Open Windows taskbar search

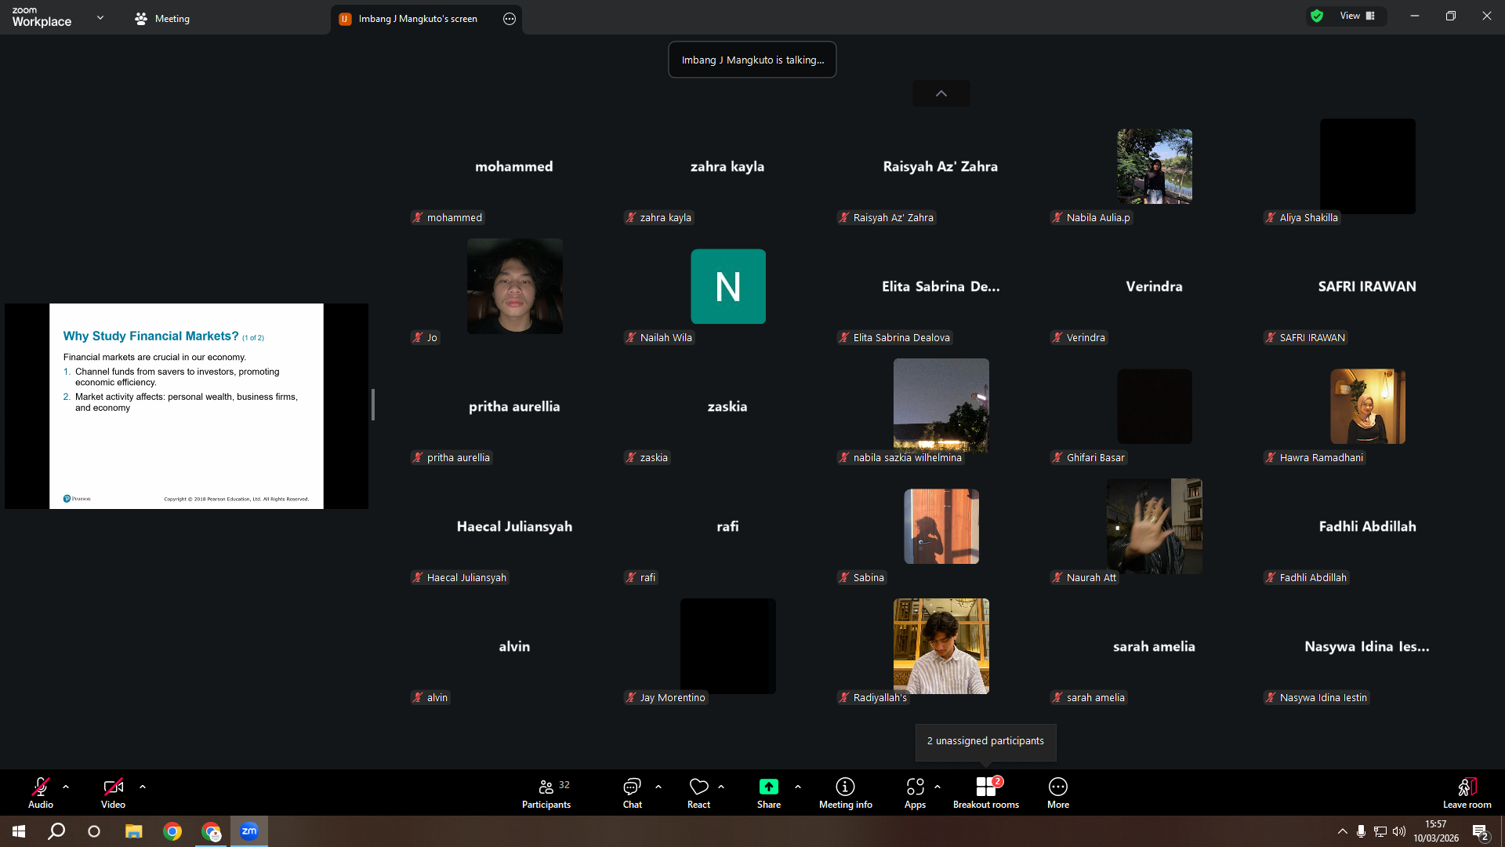pyautogui.click(x=56, y=831)
